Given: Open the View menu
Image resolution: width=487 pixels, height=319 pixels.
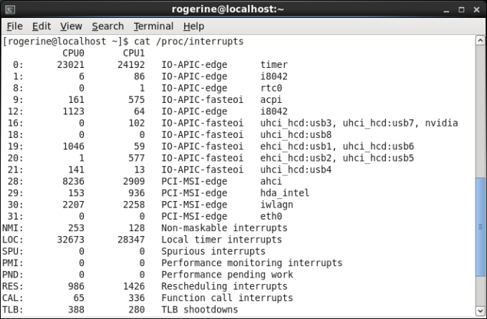Looking at the screenshot, I should 71,26.
